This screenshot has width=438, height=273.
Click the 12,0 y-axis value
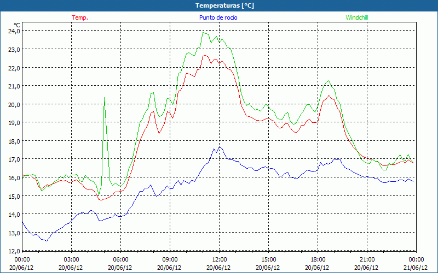[14, 251]
